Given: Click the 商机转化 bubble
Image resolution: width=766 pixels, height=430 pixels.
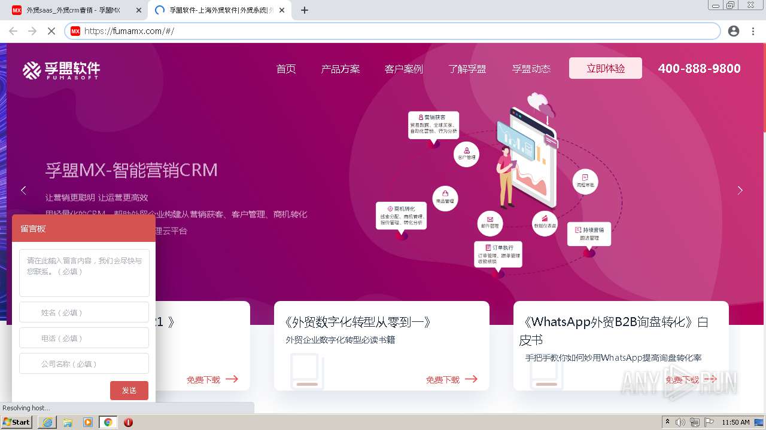Looking at the screenshot, I should tap(401, 216).
